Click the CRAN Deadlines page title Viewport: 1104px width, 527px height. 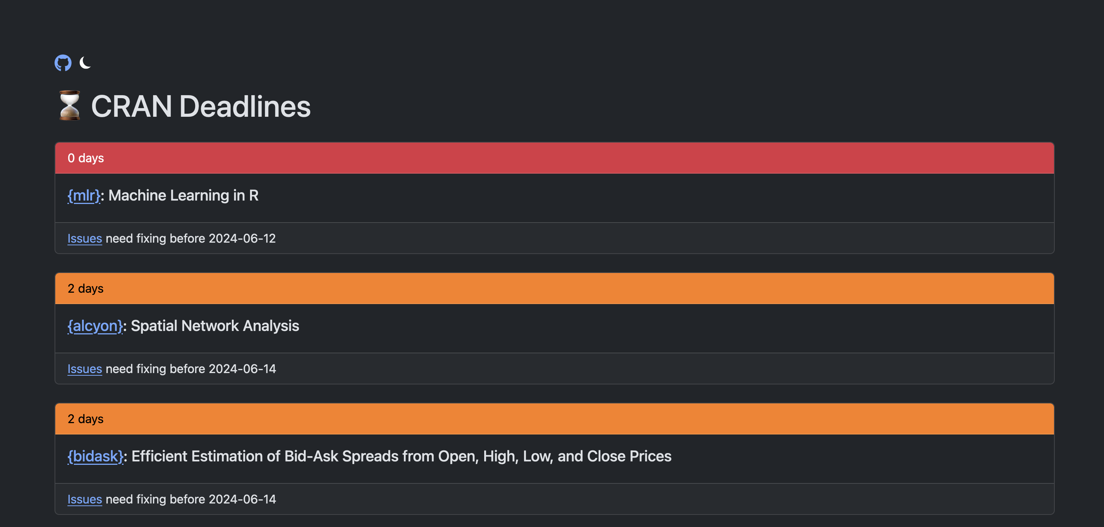coord(201,106)
